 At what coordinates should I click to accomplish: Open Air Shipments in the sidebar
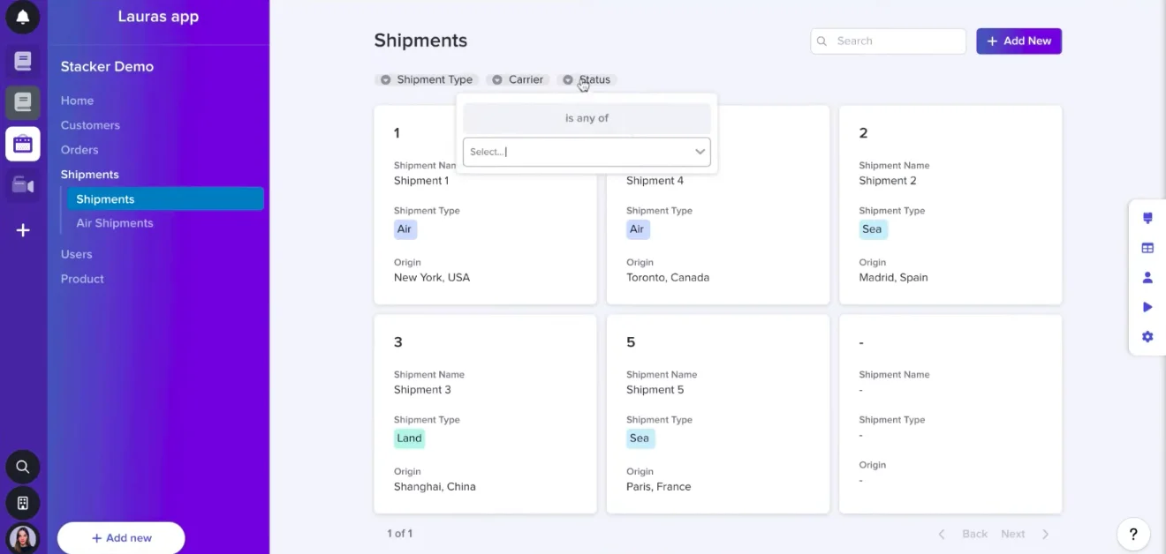[115, 223]
